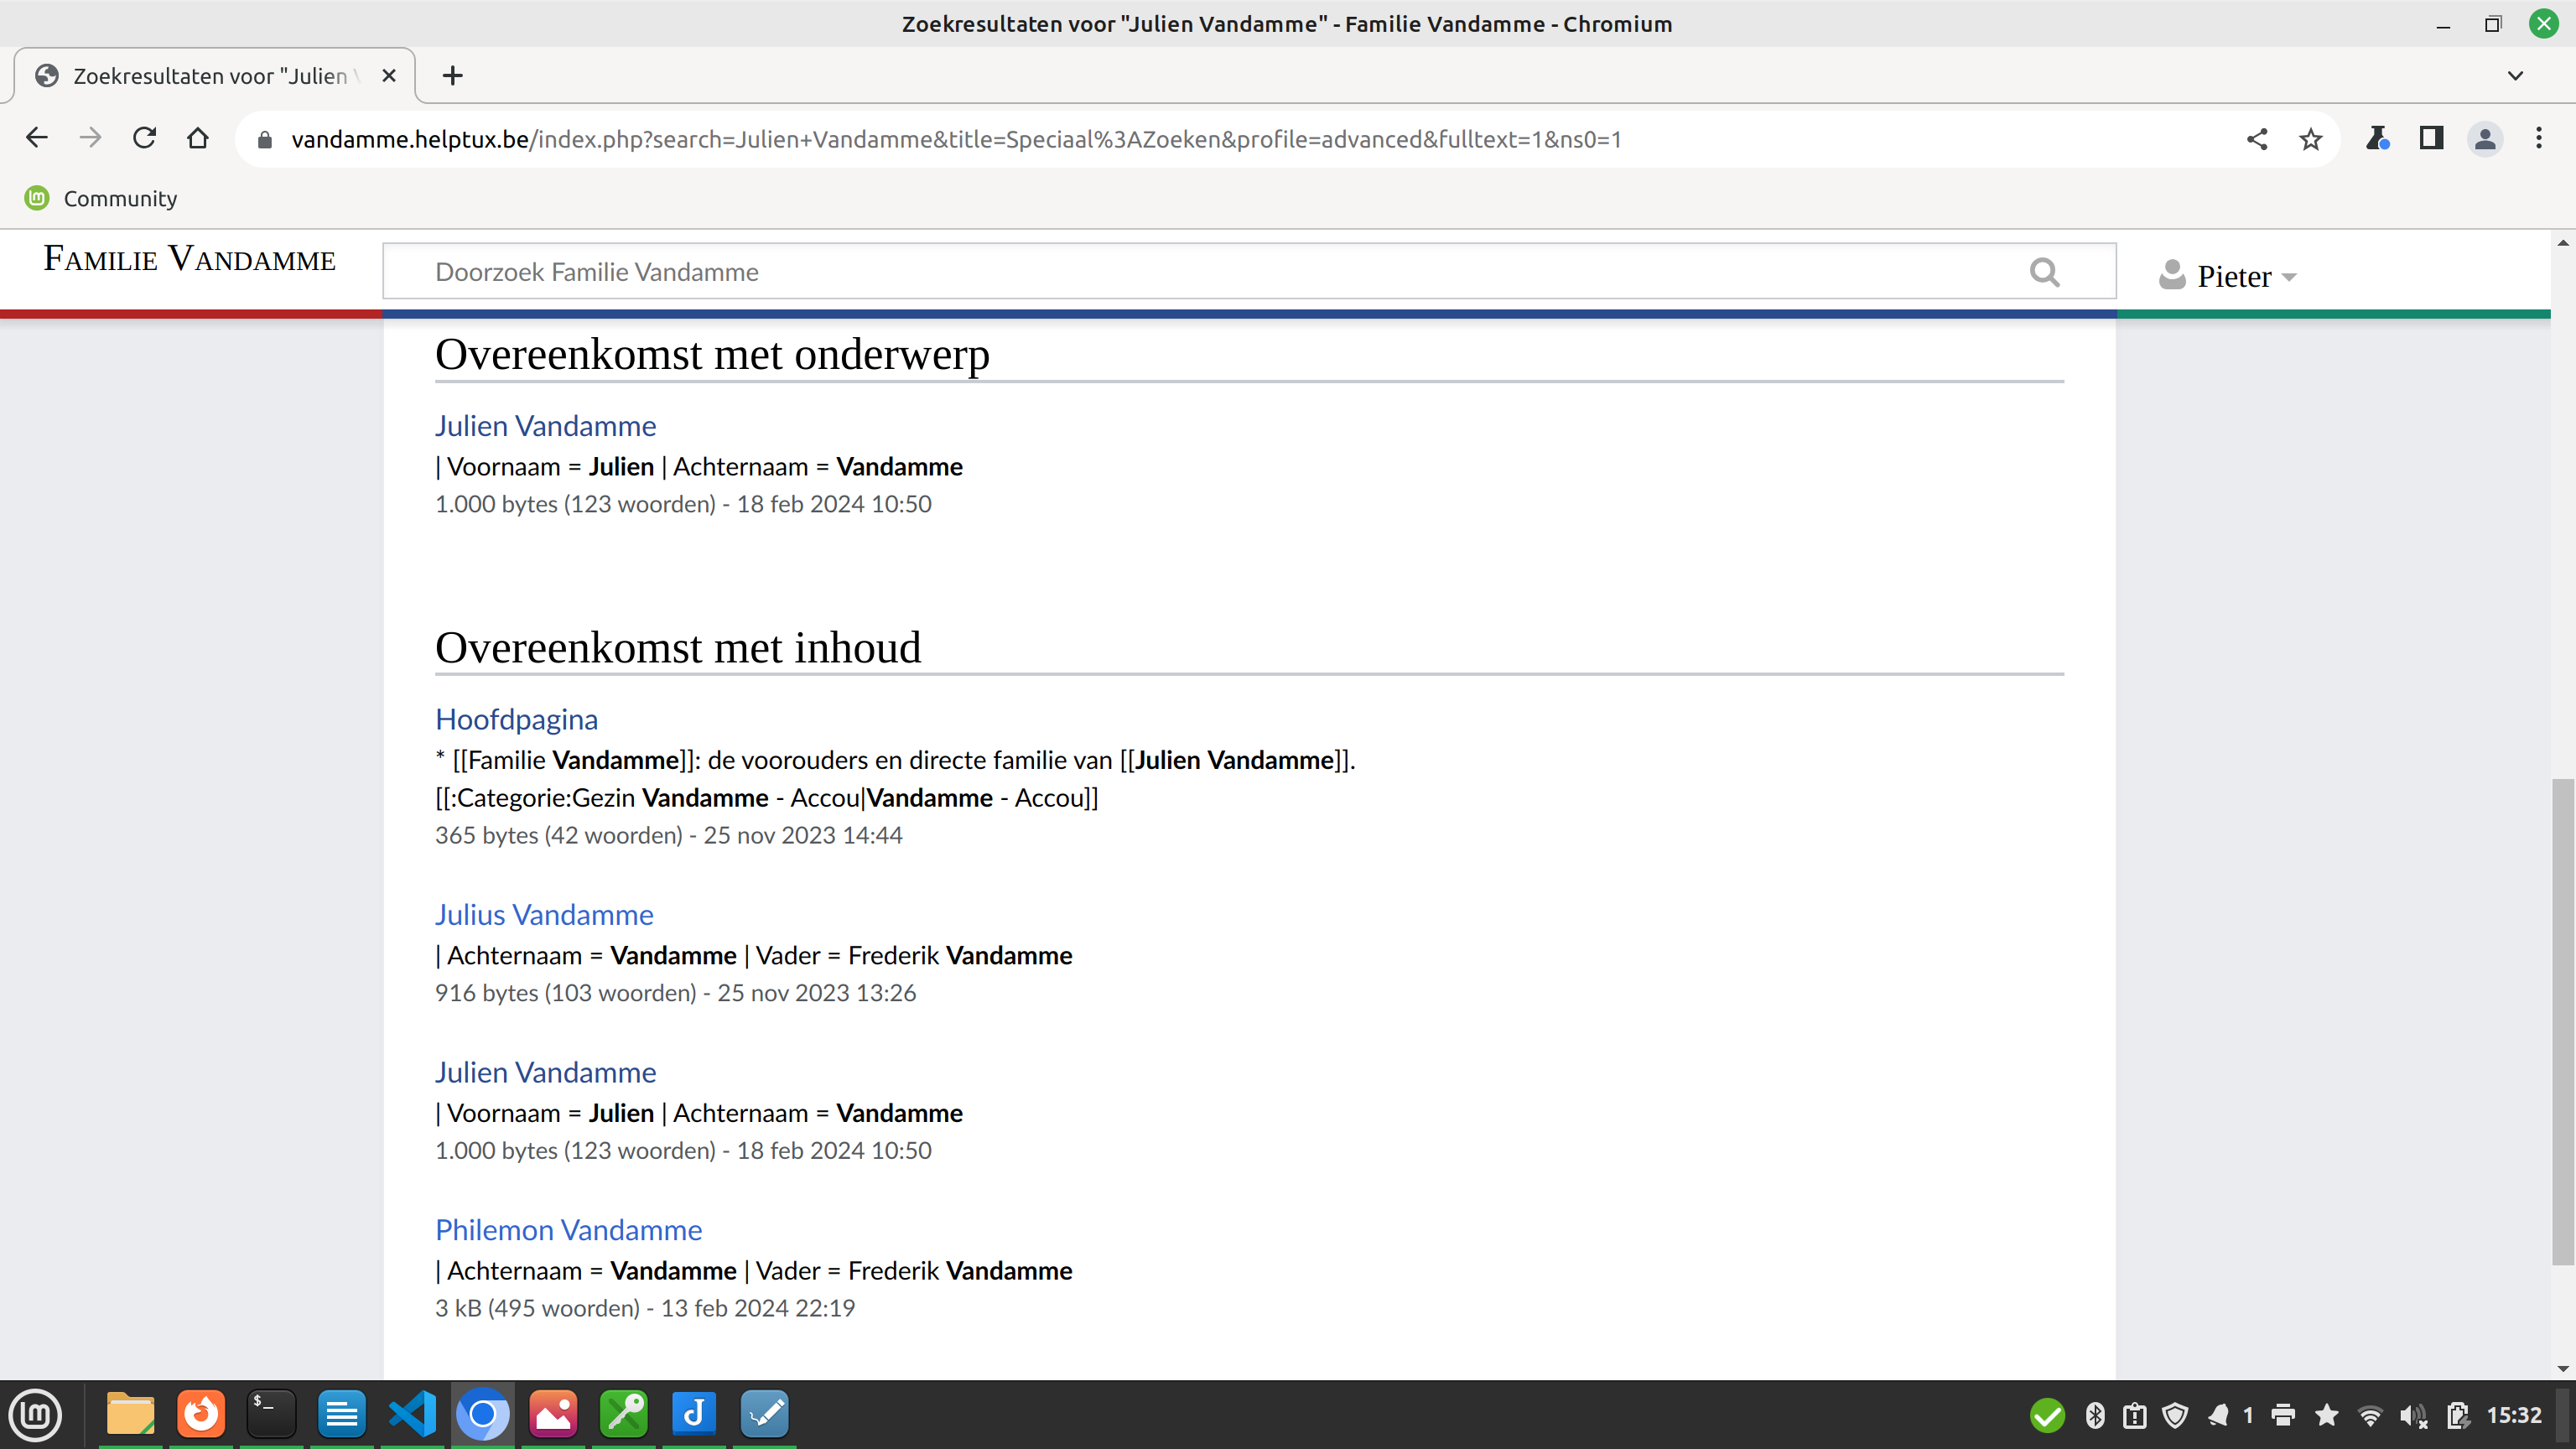Click the Doorzoek Familie Vandamme search field
Screen dimensions: 2576x1449
[1100, 271]
